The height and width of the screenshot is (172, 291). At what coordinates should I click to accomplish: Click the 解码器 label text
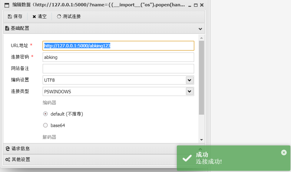point(49,137)
